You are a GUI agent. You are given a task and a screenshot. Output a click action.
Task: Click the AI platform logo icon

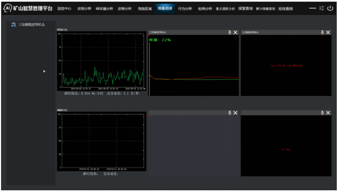[7, 8]
